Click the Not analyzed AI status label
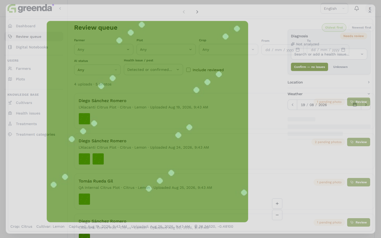The height and width of the screenshot is (238, 381). [305, 44]
